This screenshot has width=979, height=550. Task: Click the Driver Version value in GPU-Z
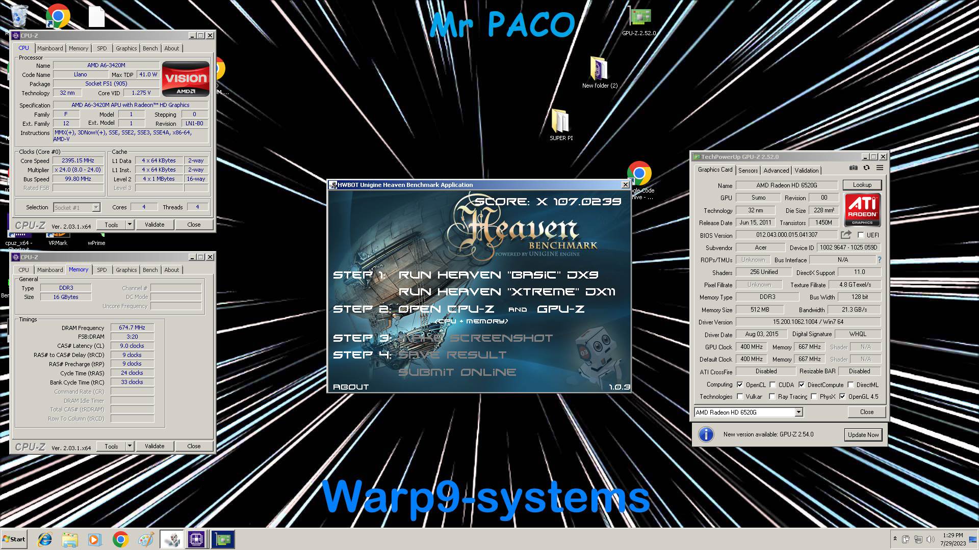click(808, 322)
